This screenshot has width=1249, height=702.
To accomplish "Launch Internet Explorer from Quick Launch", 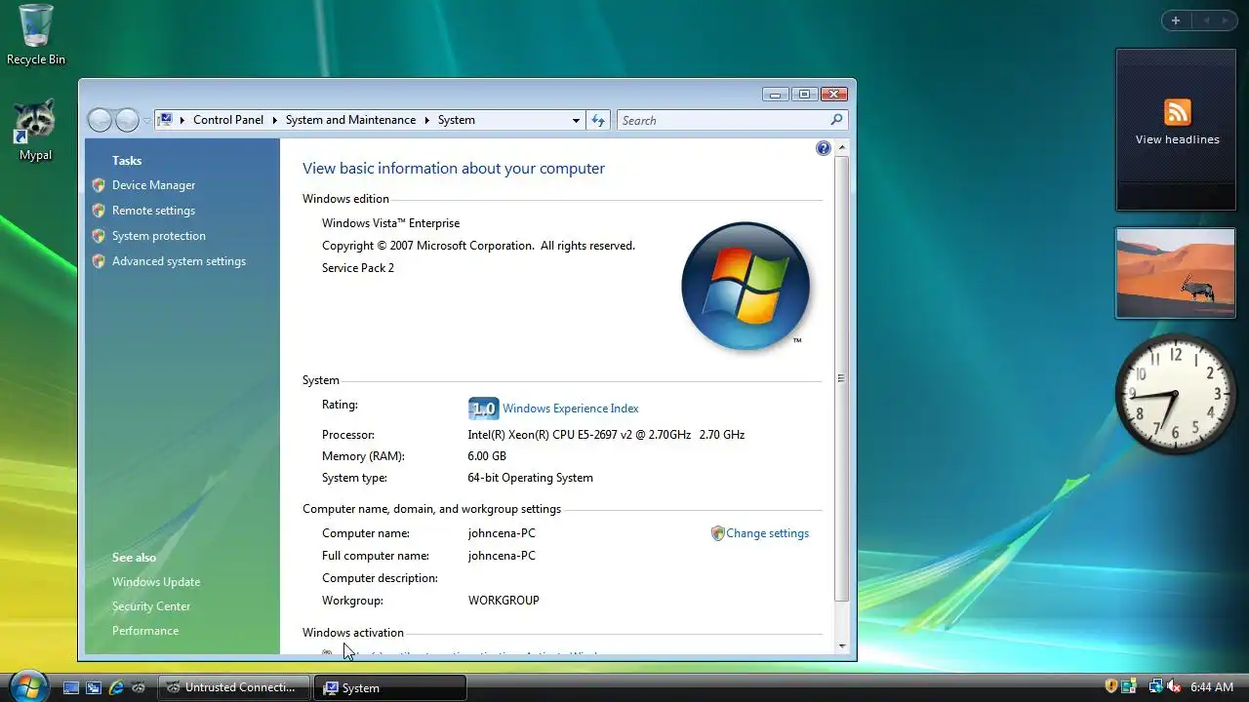I will pyautogui.click(x=116, y=687).
